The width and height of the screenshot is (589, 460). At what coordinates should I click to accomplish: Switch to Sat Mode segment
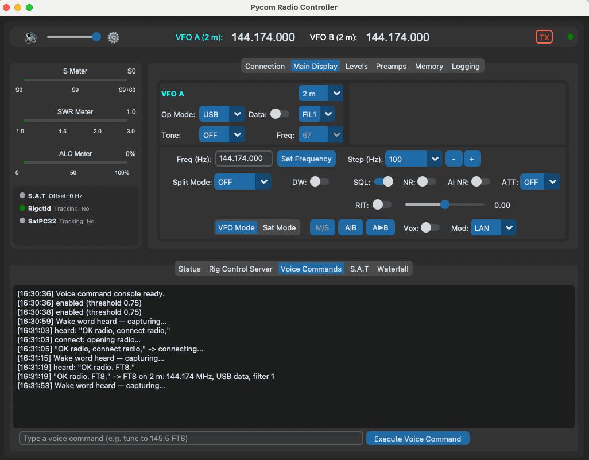279,228
